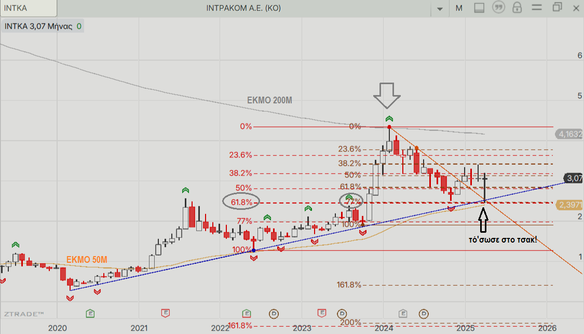The height and width of the screenshot is (334, 584).
Task: Open the red E event marker in 2023
Action: coord(322,313)
